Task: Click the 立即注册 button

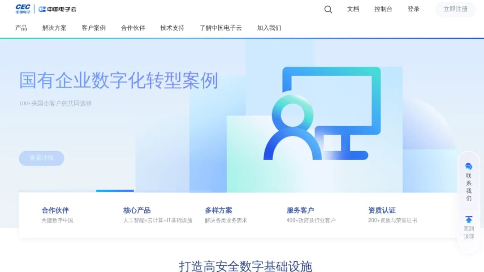Action: [x=456, y=9]
